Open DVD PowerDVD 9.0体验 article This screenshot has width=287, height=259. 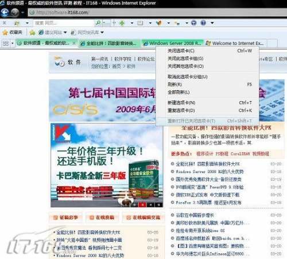(x=210, y=187)
